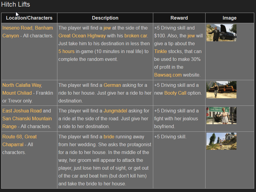The width and height of the screenshot is (256, 192).
Task: Follow the 5 hours link
Action: point(66,52)
